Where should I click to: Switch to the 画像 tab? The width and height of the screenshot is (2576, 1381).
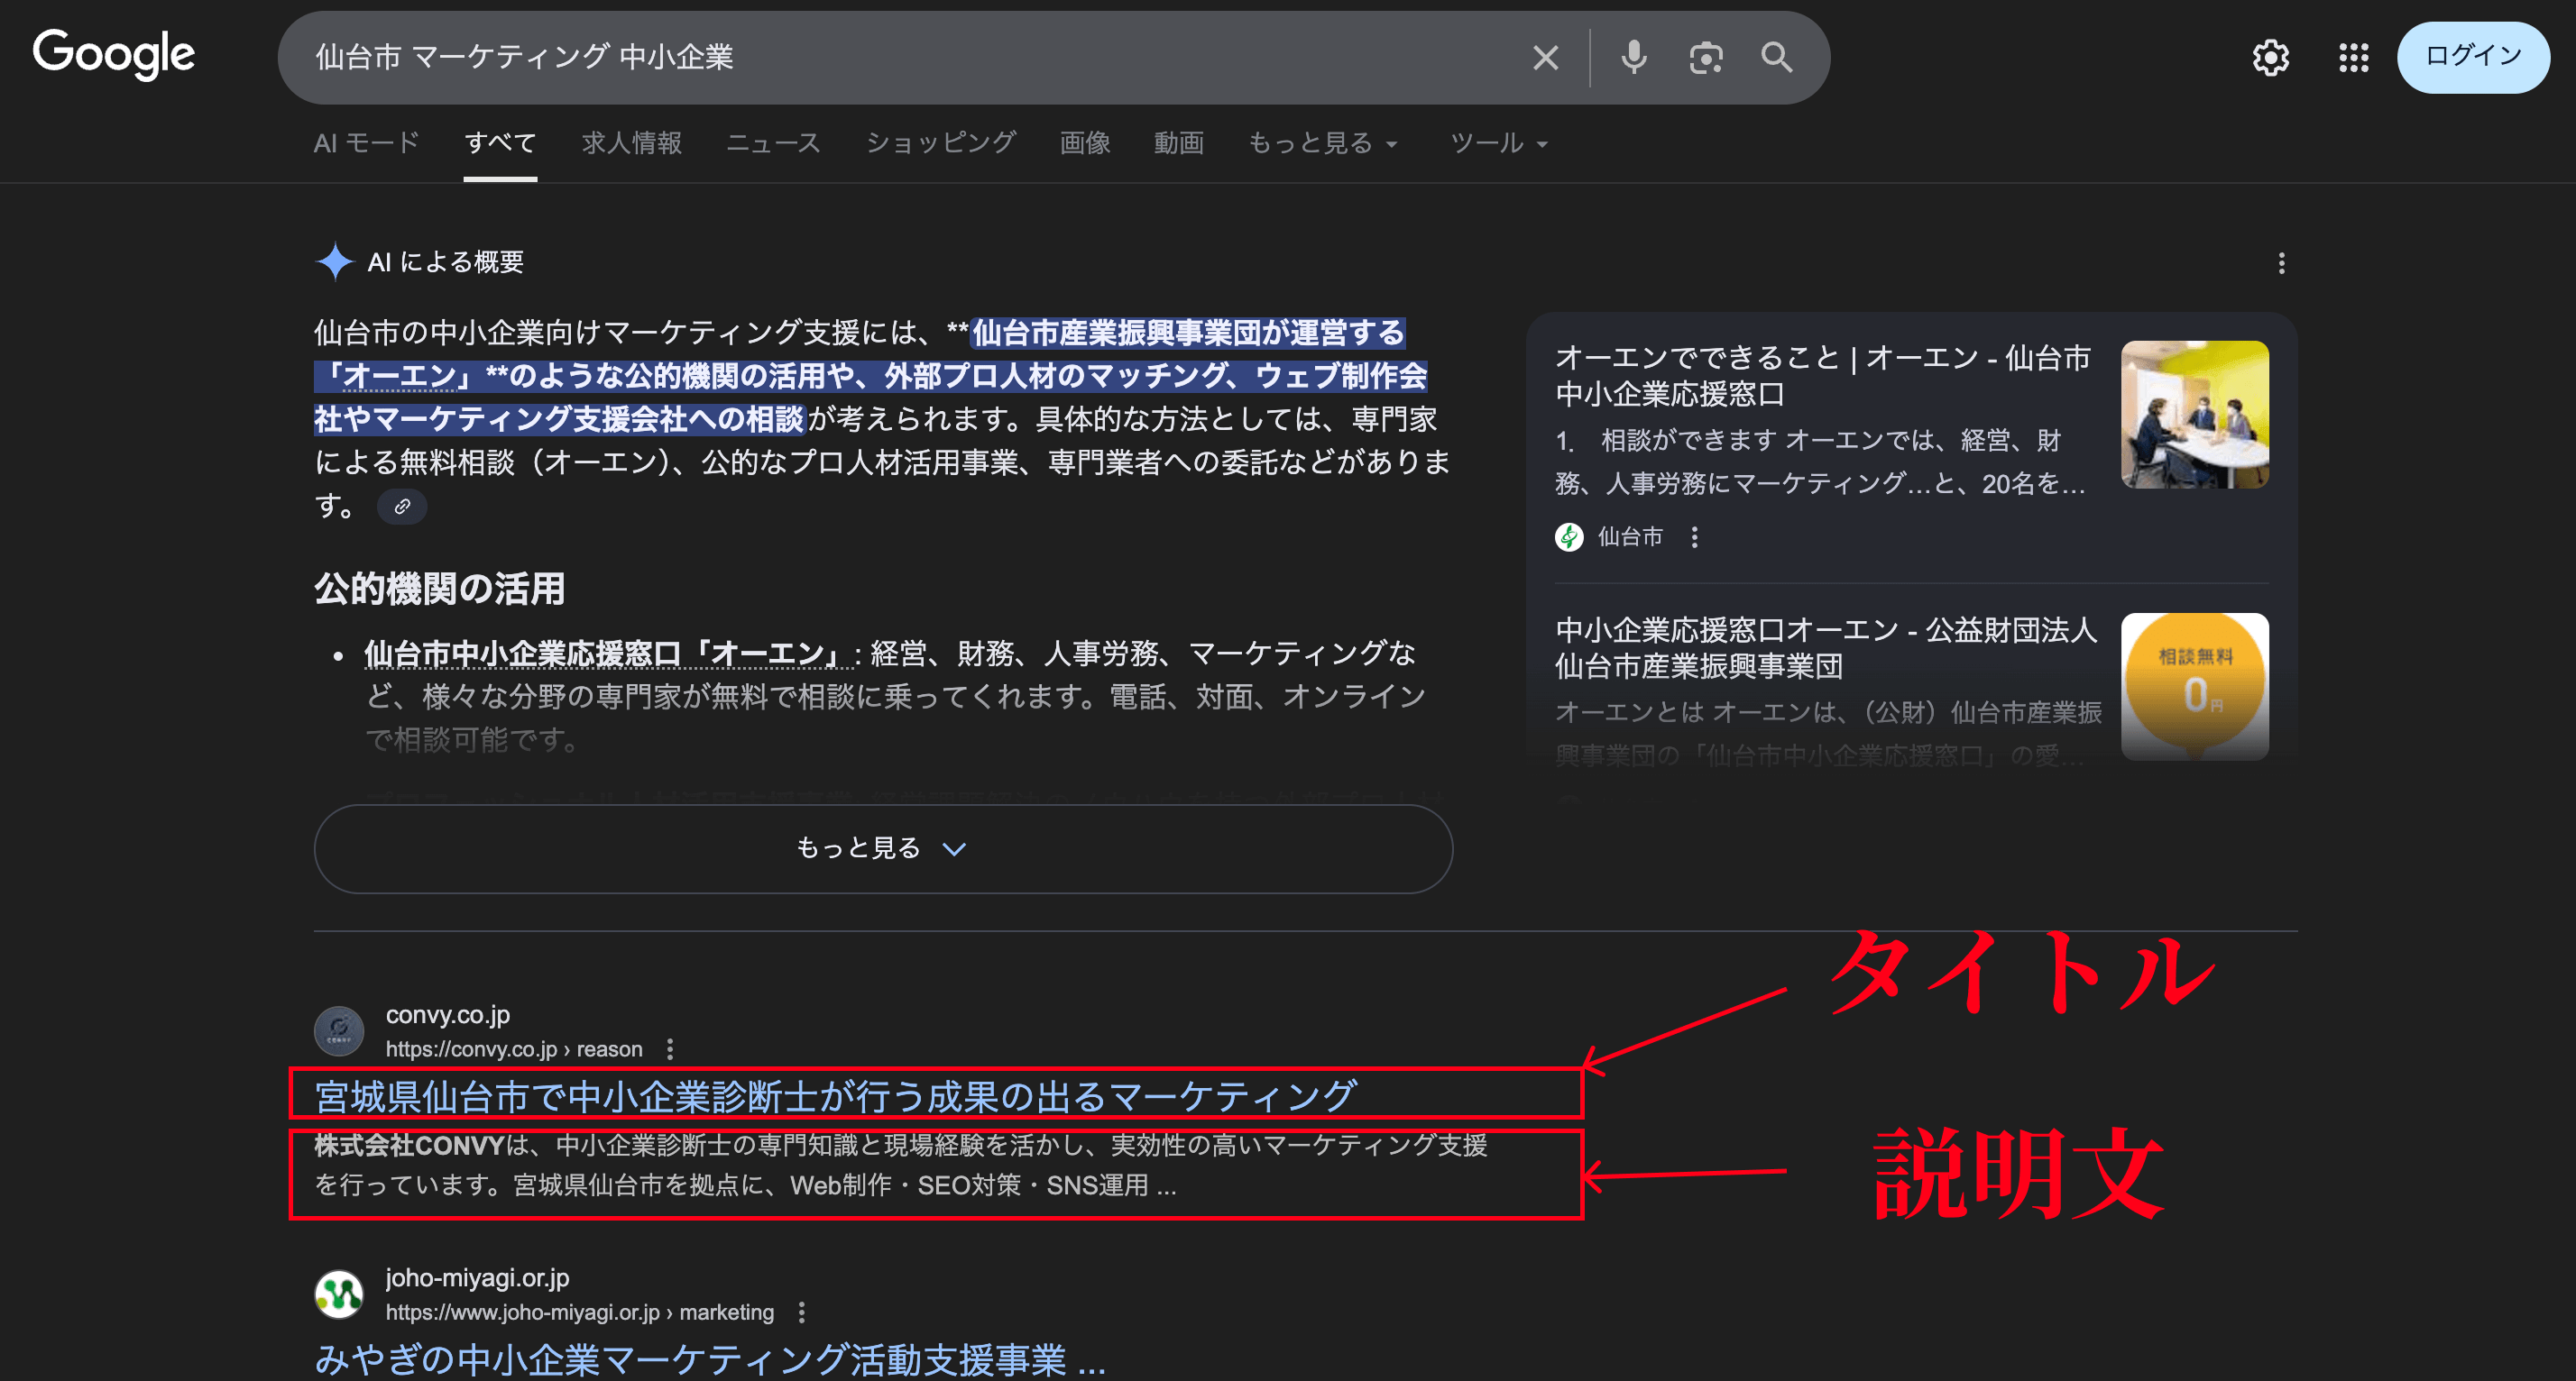[1084, 143]
